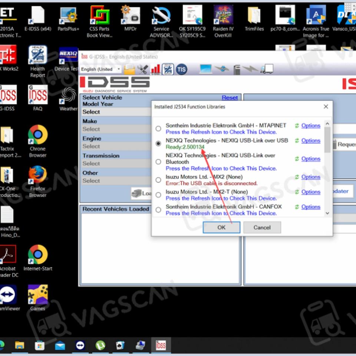Click Options link for Isuzu MX2-T
This screenshot has height=356, width=356.
(x=311, y=192)
